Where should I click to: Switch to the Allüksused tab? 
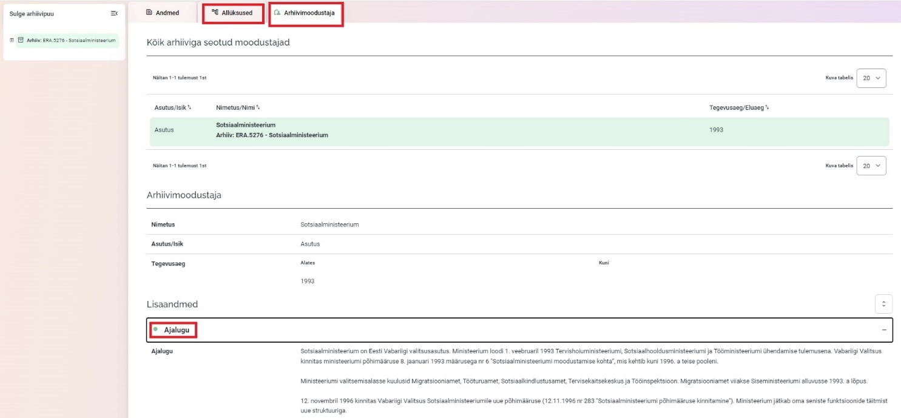tap(233, 13)
